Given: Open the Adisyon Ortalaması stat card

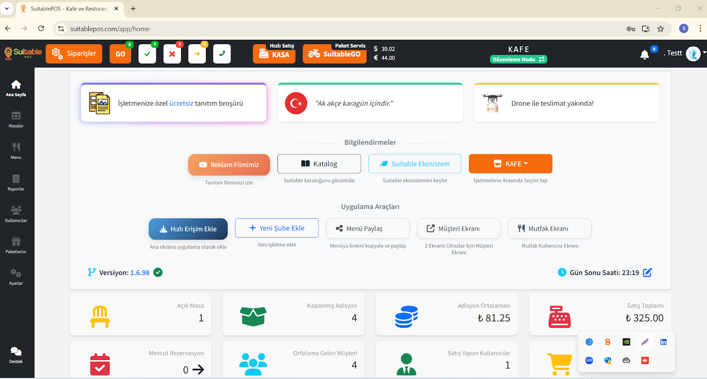Looking at the screenshot, I should (447, 314).
